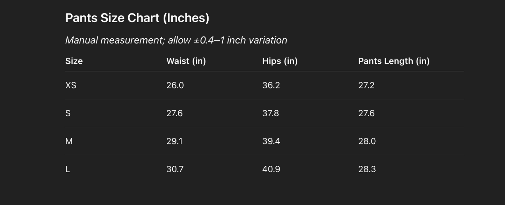
Task: Click the XS pants length value 27.2
Action: click(x=366, y=85)
